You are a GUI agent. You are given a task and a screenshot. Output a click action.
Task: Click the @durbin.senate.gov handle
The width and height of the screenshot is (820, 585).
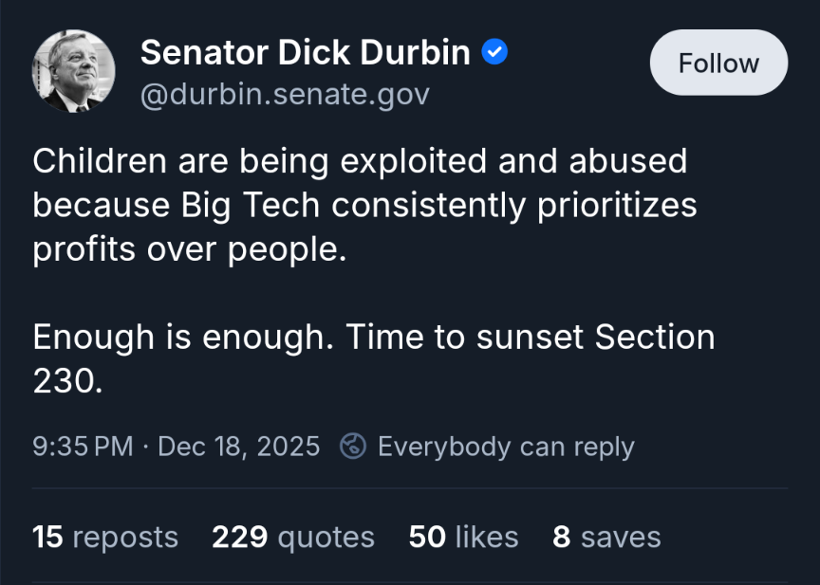285,95
